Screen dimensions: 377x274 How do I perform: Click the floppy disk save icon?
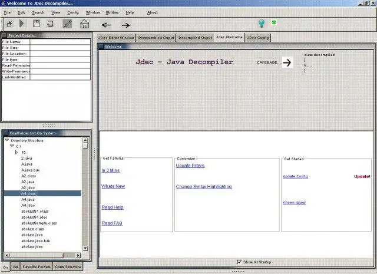(x=37, y=24)
